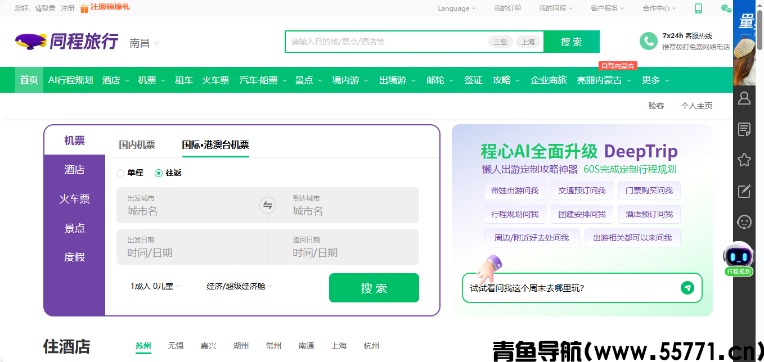The height and width of the screenshot is (362, 764).
Task: Click the 交通预订问我 suggestion
Action: tap(582, 191)
